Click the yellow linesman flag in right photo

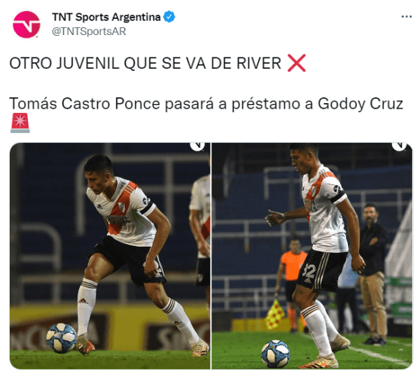(274, 315)
